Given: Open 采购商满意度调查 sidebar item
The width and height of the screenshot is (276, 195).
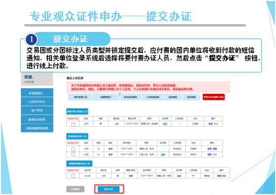Looking at the screenshot, I should [37, 128].
